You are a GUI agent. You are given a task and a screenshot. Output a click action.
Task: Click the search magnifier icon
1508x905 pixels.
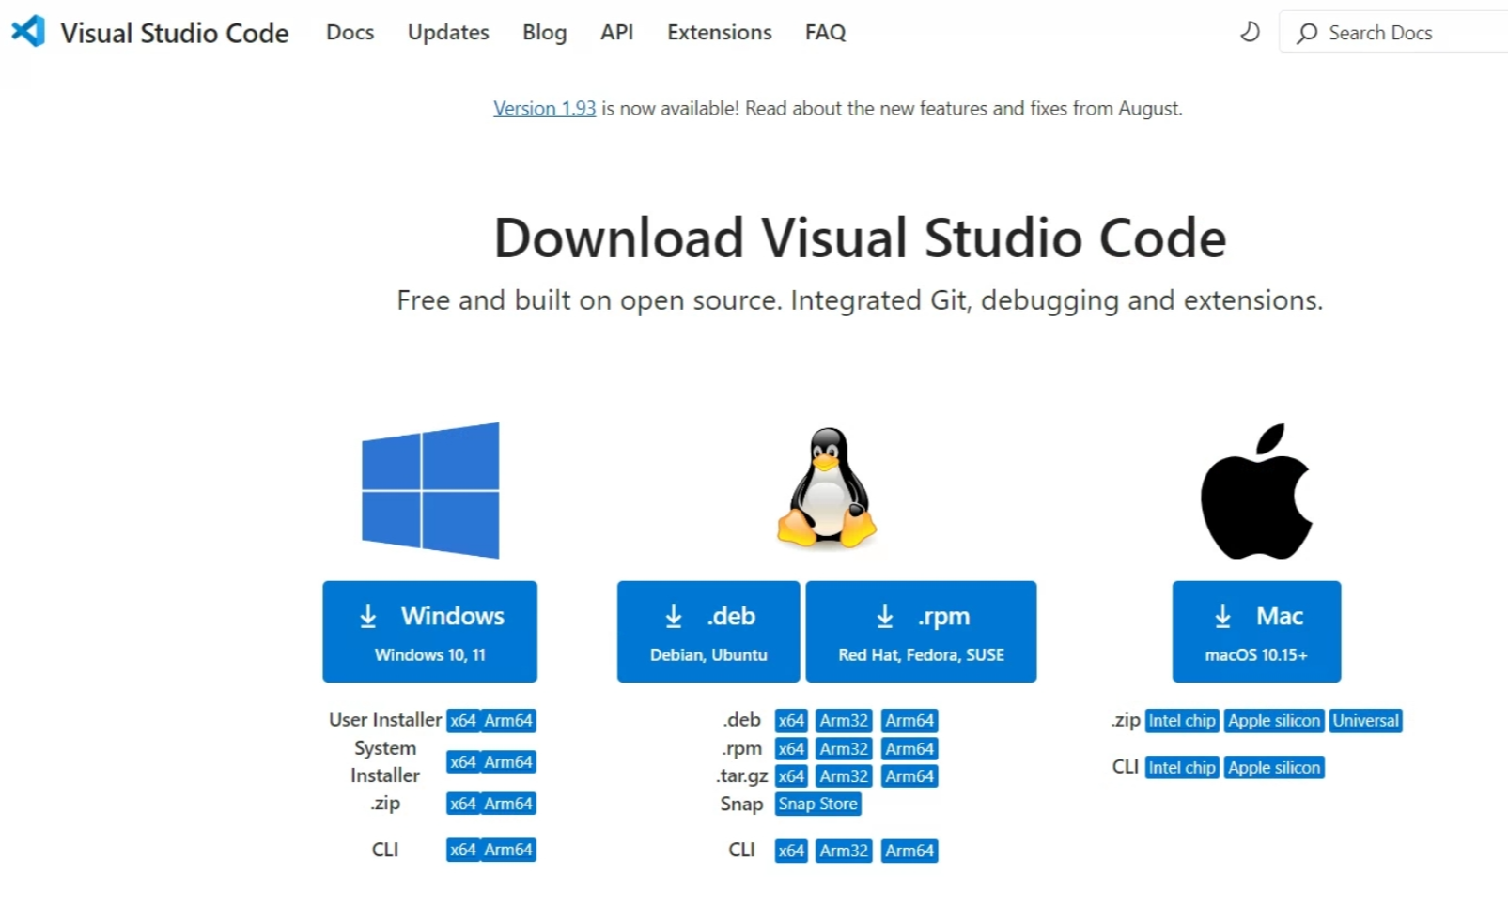coord(1307,33)
